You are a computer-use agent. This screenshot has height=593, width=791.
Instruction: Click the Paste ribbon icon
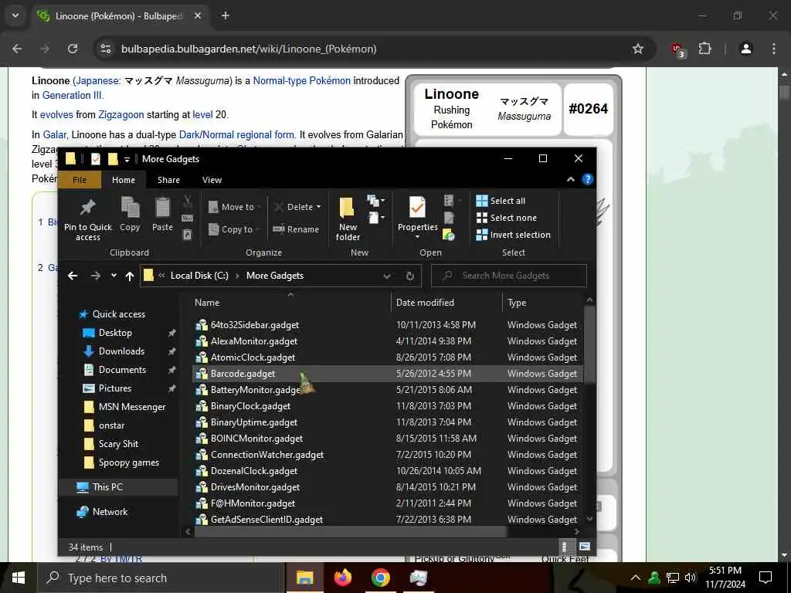pos(162,207)
